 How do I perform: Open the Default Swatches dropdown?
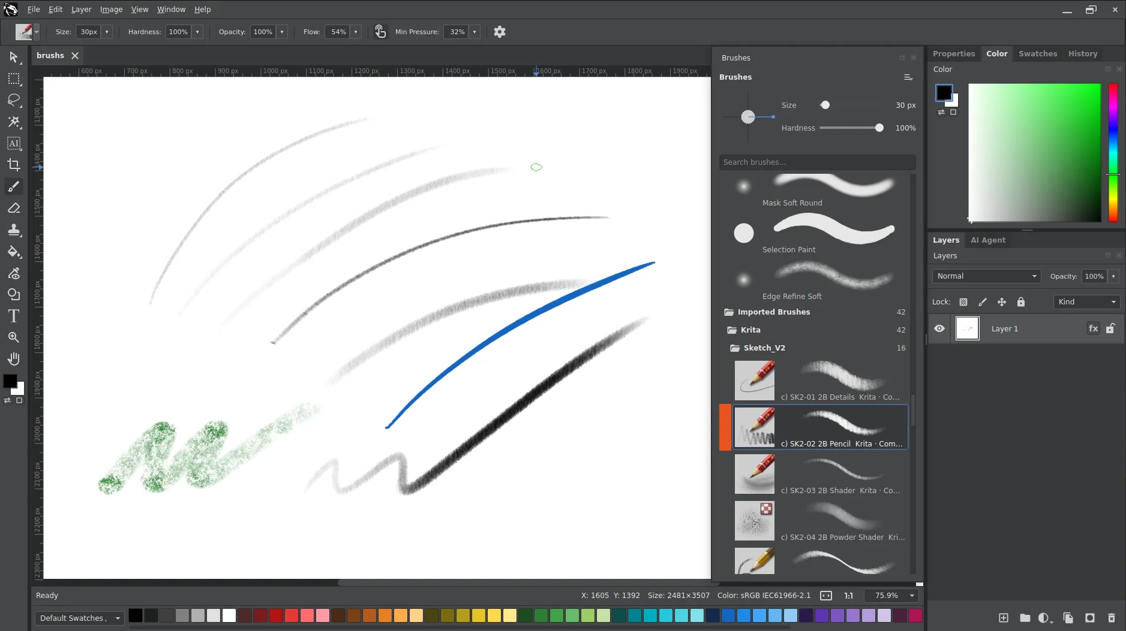[x=79, y=618]
